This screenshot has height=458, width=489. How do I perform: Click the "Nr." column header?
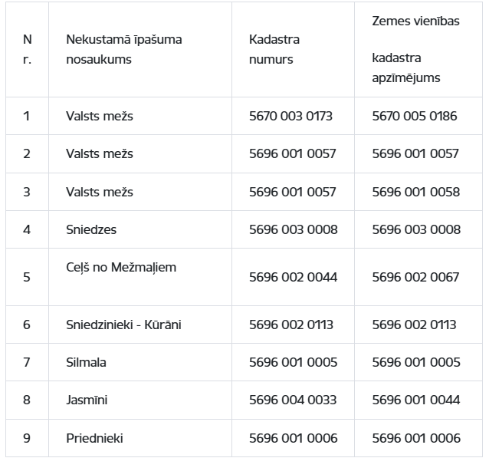[x=28, y=49]
